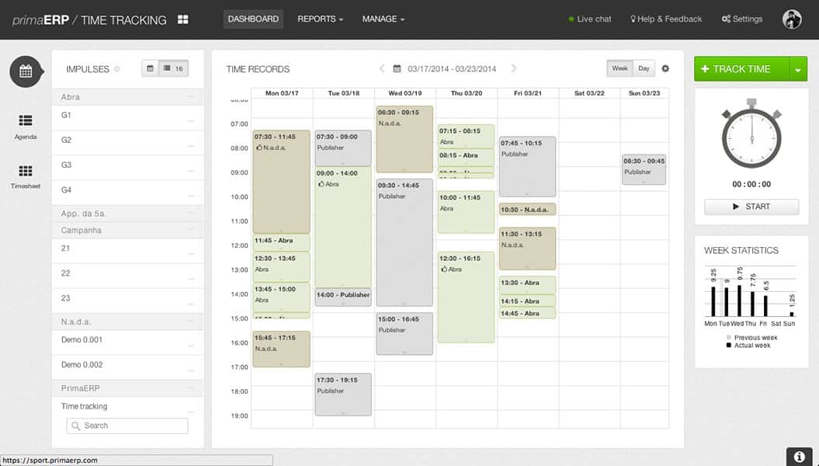Click the round calendar icon in sidebar
Screen dimensions: 819x466
point(26,71)
